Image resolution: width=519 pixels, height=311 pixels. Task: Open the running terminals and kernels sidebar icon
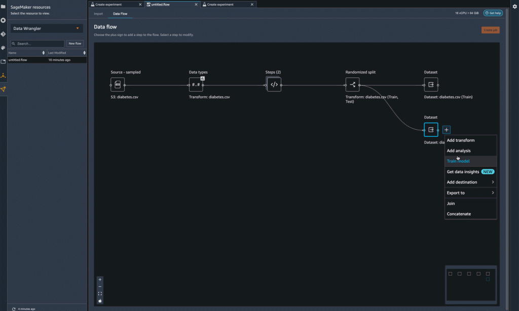tap(3, 20)
